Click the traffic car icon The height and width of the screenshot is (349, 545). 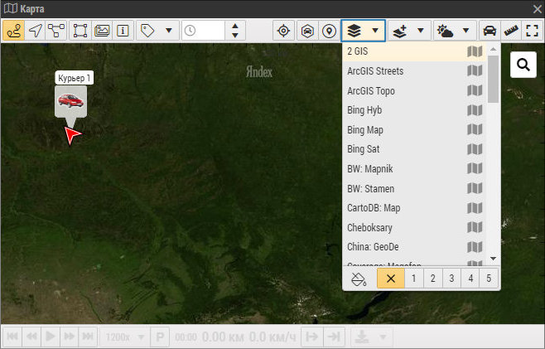point(490,31)
